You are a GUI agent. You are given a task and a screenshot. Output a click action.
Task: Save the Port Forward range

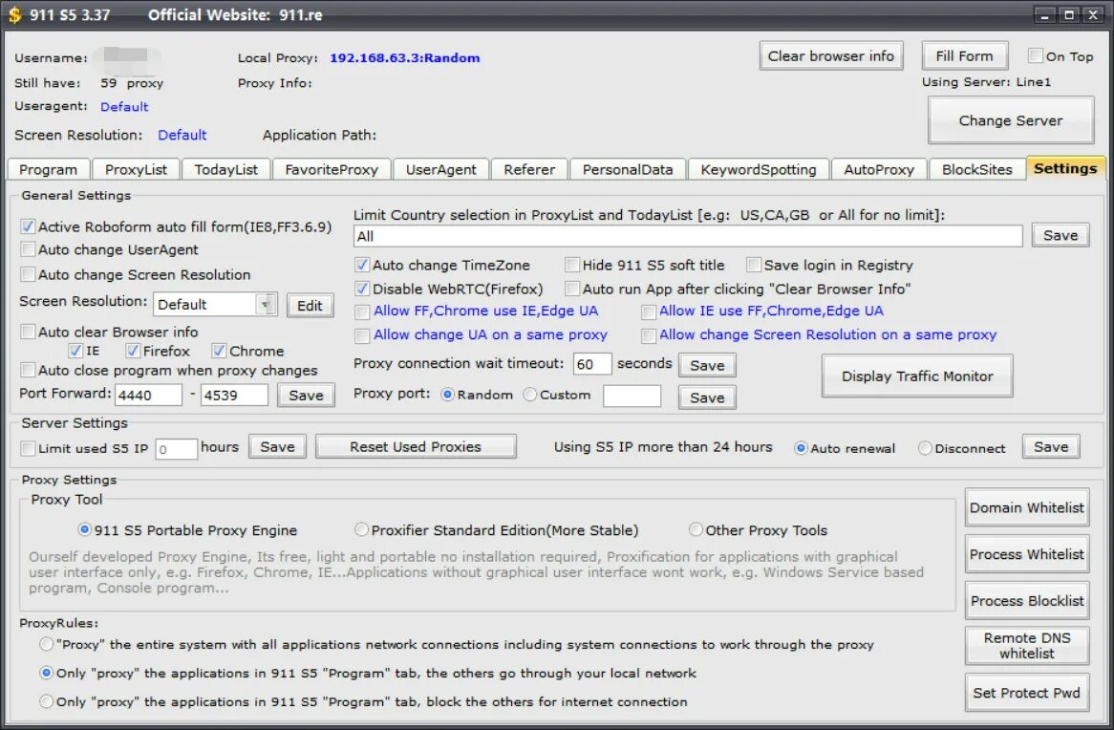point(307,396)
